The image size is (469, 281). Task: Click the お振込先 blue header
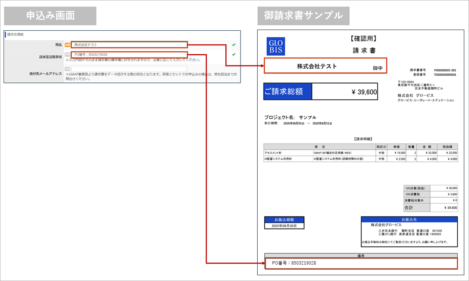(x=409, y=220)
